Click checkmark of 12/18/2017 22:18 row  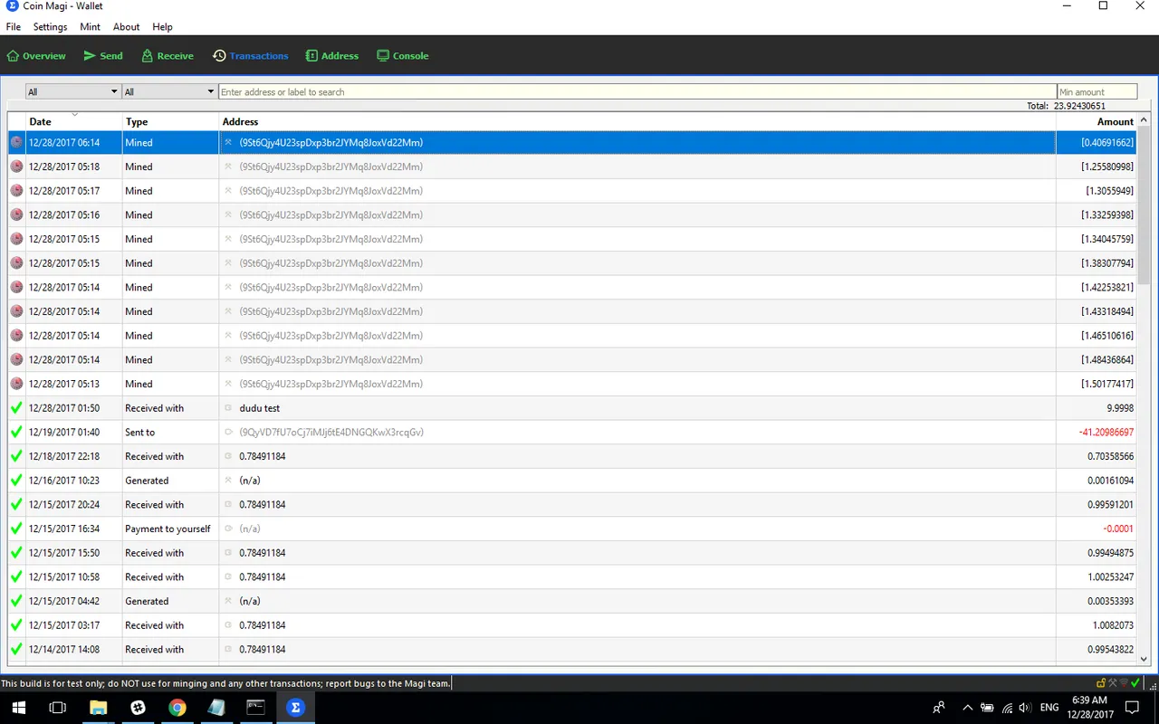(16, 456)
